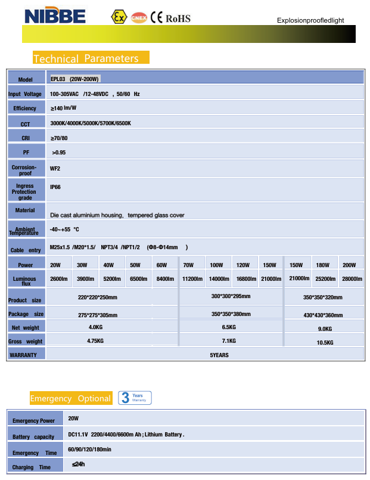Click the Emergency Optional heading
This screenshot has width=370, height=480.
pyautogui.click(x=71, y=398)
